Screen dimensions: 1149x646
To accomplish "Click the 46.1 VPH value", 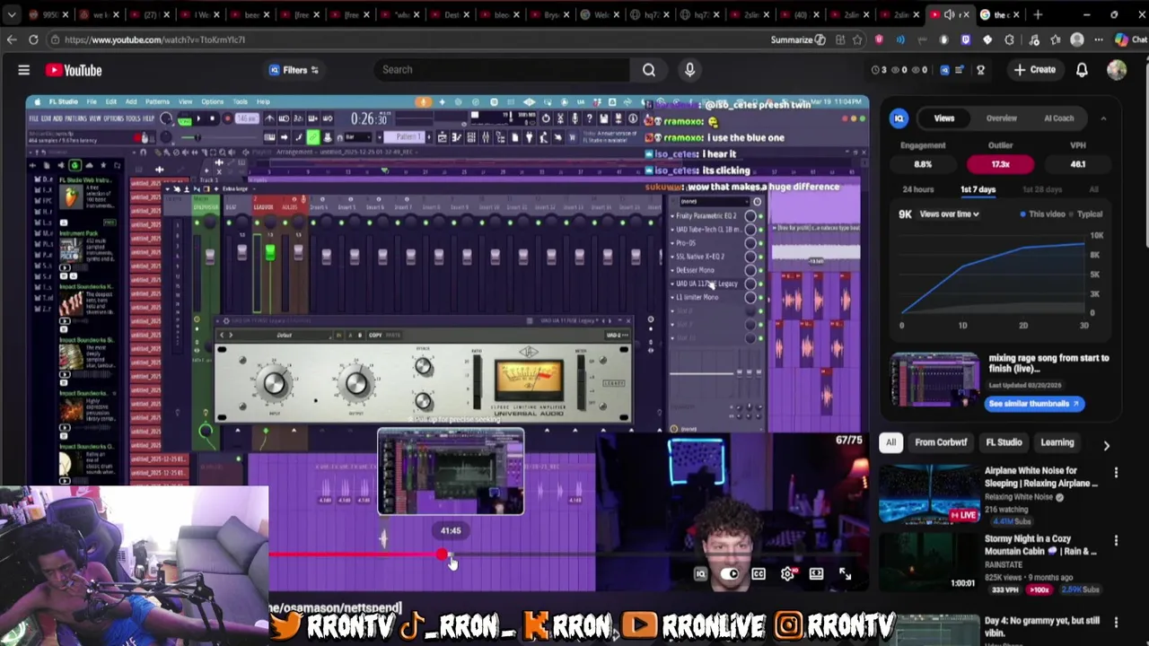I will point(1077,164).
